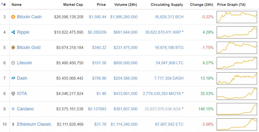Click the Litecoin logo icon
Screen dimensions: 259x132
point(13,63)
